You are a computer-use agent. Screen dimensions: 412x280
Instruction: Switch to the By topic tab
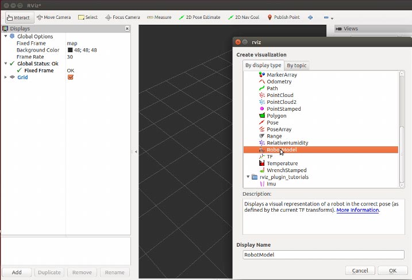click(x=297, y=65)
